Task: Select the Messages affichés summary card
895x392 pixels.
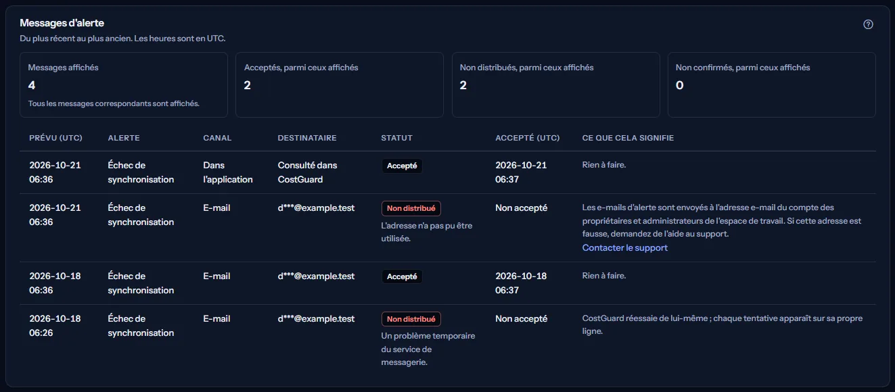Action: coord(124,85)
